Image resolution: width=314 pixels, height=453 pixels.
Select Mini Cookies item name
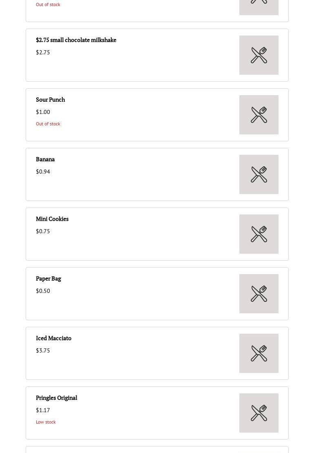point(52,219)
